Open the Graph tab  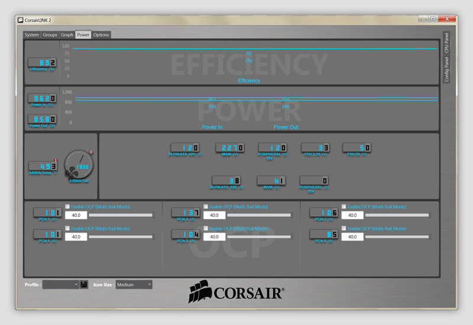tap(67, 35)
